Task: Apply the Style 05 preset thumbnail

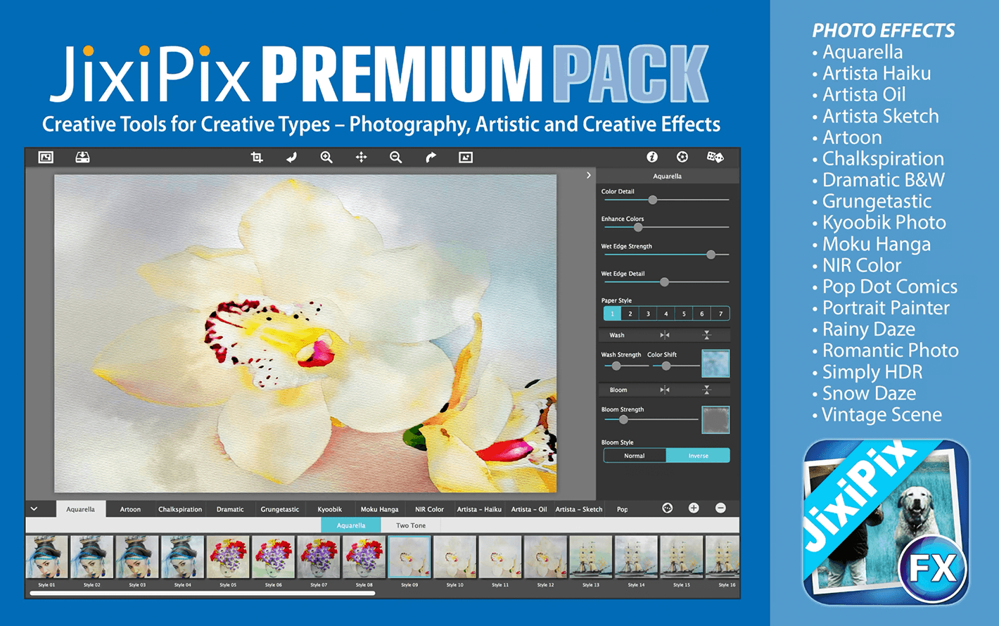Action: [228, 557]
